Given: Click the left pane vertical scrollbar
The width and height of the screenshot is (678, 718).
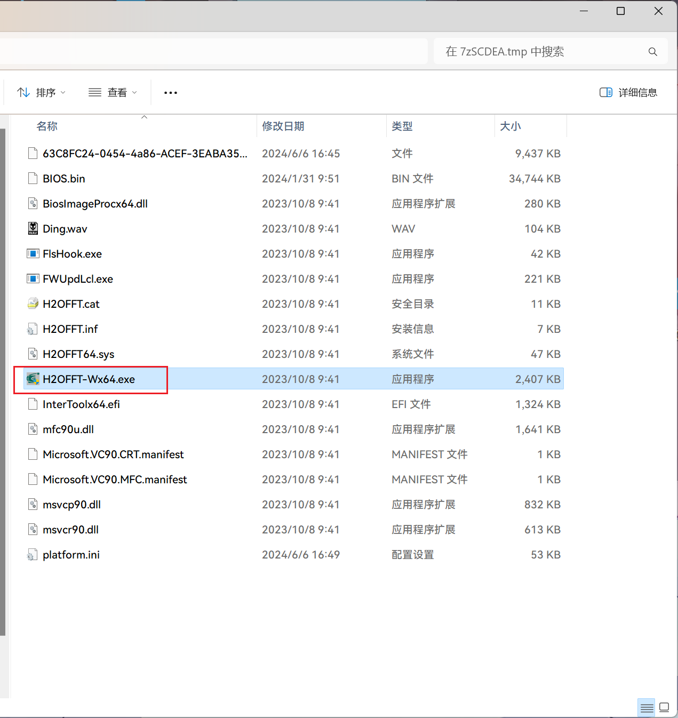Looking at the screenshot, I should [3, 382].
